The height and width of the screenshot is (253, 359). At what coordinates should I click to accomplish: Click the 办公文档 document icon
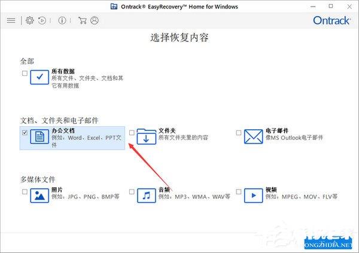[39, 136]
